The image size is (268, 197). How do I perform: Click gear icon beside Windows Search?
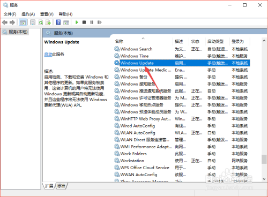coord(117,49)
